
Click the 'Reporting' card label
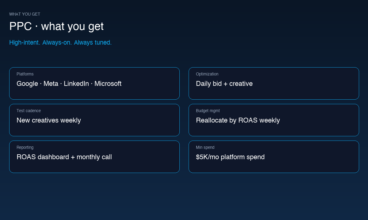click(x=25, y=148)
